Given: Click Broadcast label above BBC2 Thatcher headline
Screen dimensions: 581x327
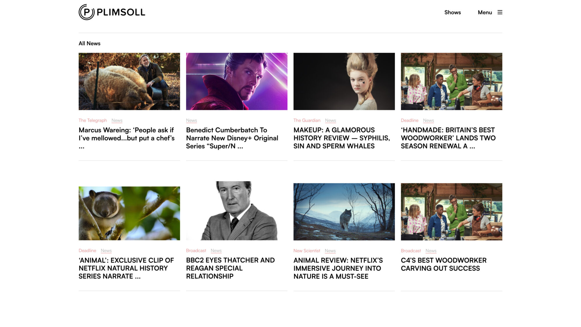Looking at the screenshot, I should 196,251.
